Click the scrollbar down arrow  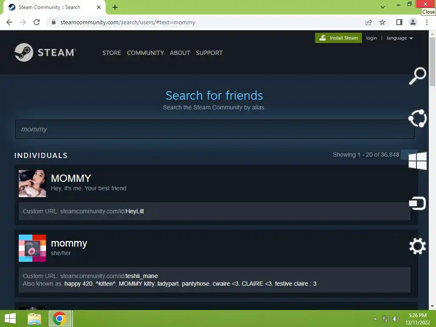tap(432, 307)
